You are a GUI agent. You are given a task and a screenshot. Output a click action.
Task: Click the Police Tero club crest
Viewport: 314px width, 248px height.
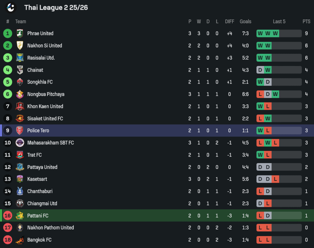point(20,130)
